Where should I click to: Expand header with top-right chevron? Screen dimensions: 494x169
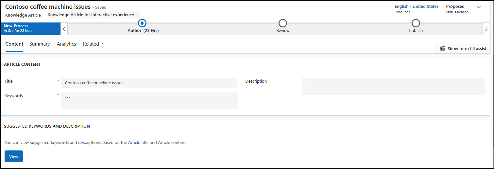point(479,7)
